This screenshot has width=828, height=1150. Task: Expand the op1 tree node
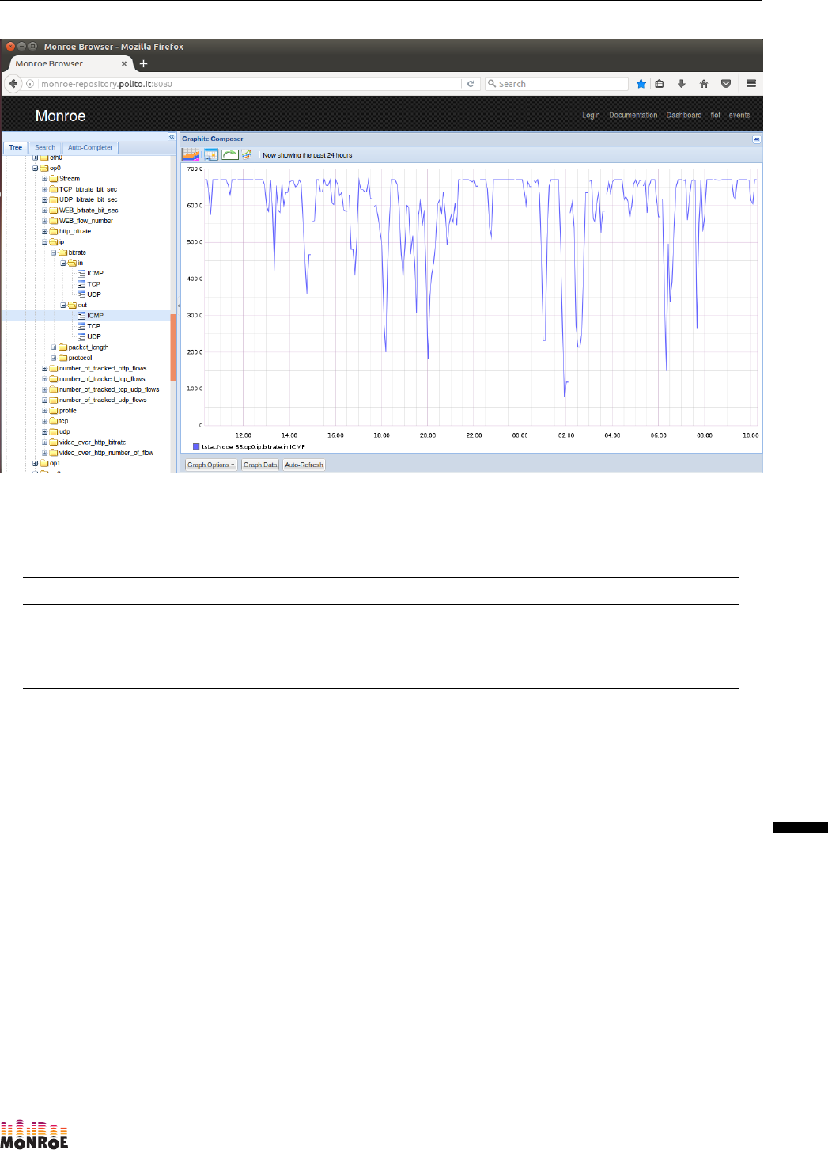coord(35,463)
